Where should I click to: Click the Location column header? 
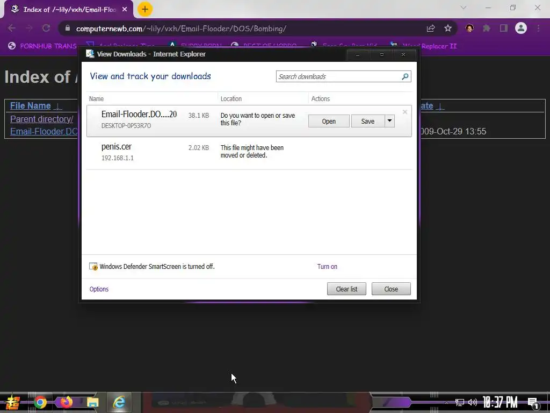pyautogui.click(x=231, y=99)
